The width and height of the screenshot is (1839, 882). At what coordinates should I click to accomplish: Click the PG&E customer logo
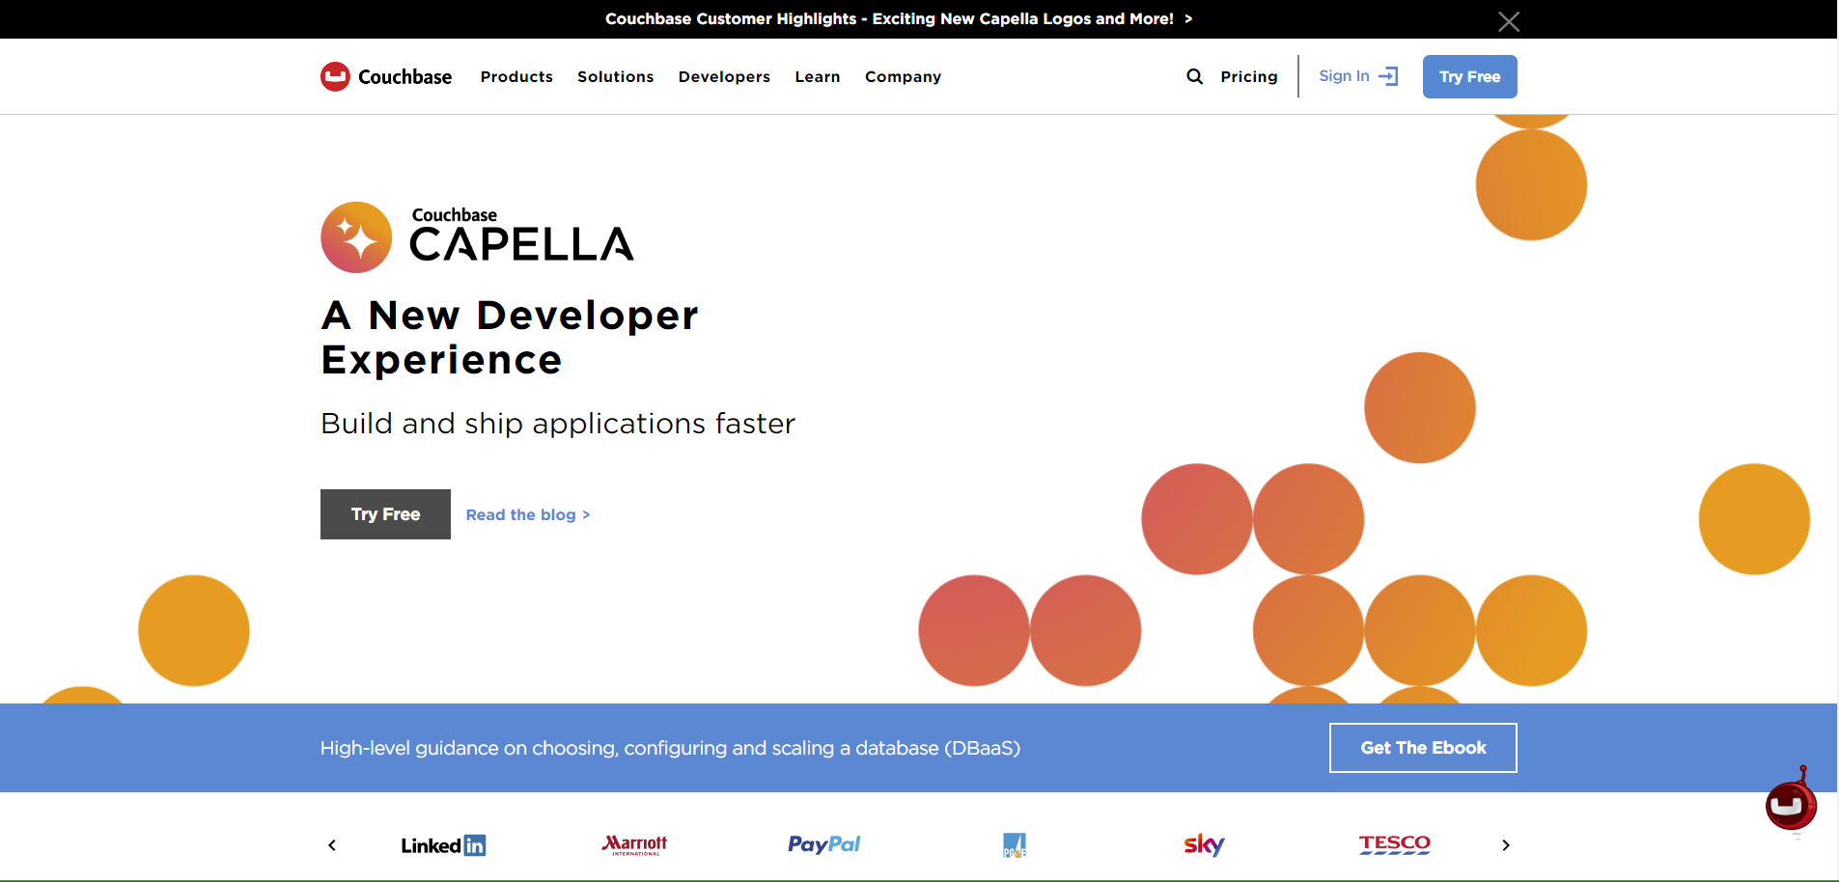pos(1015,845)
